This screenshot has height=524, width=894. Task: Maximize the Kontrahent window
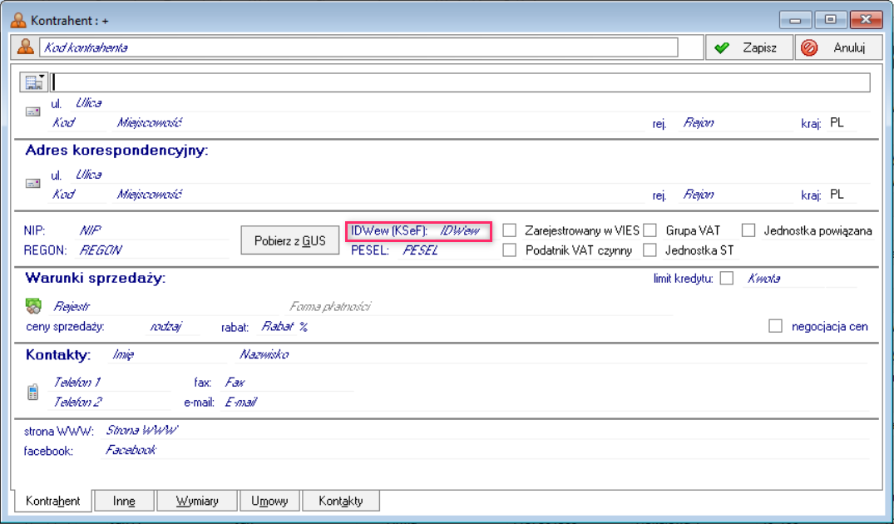[x=830, y=20]
